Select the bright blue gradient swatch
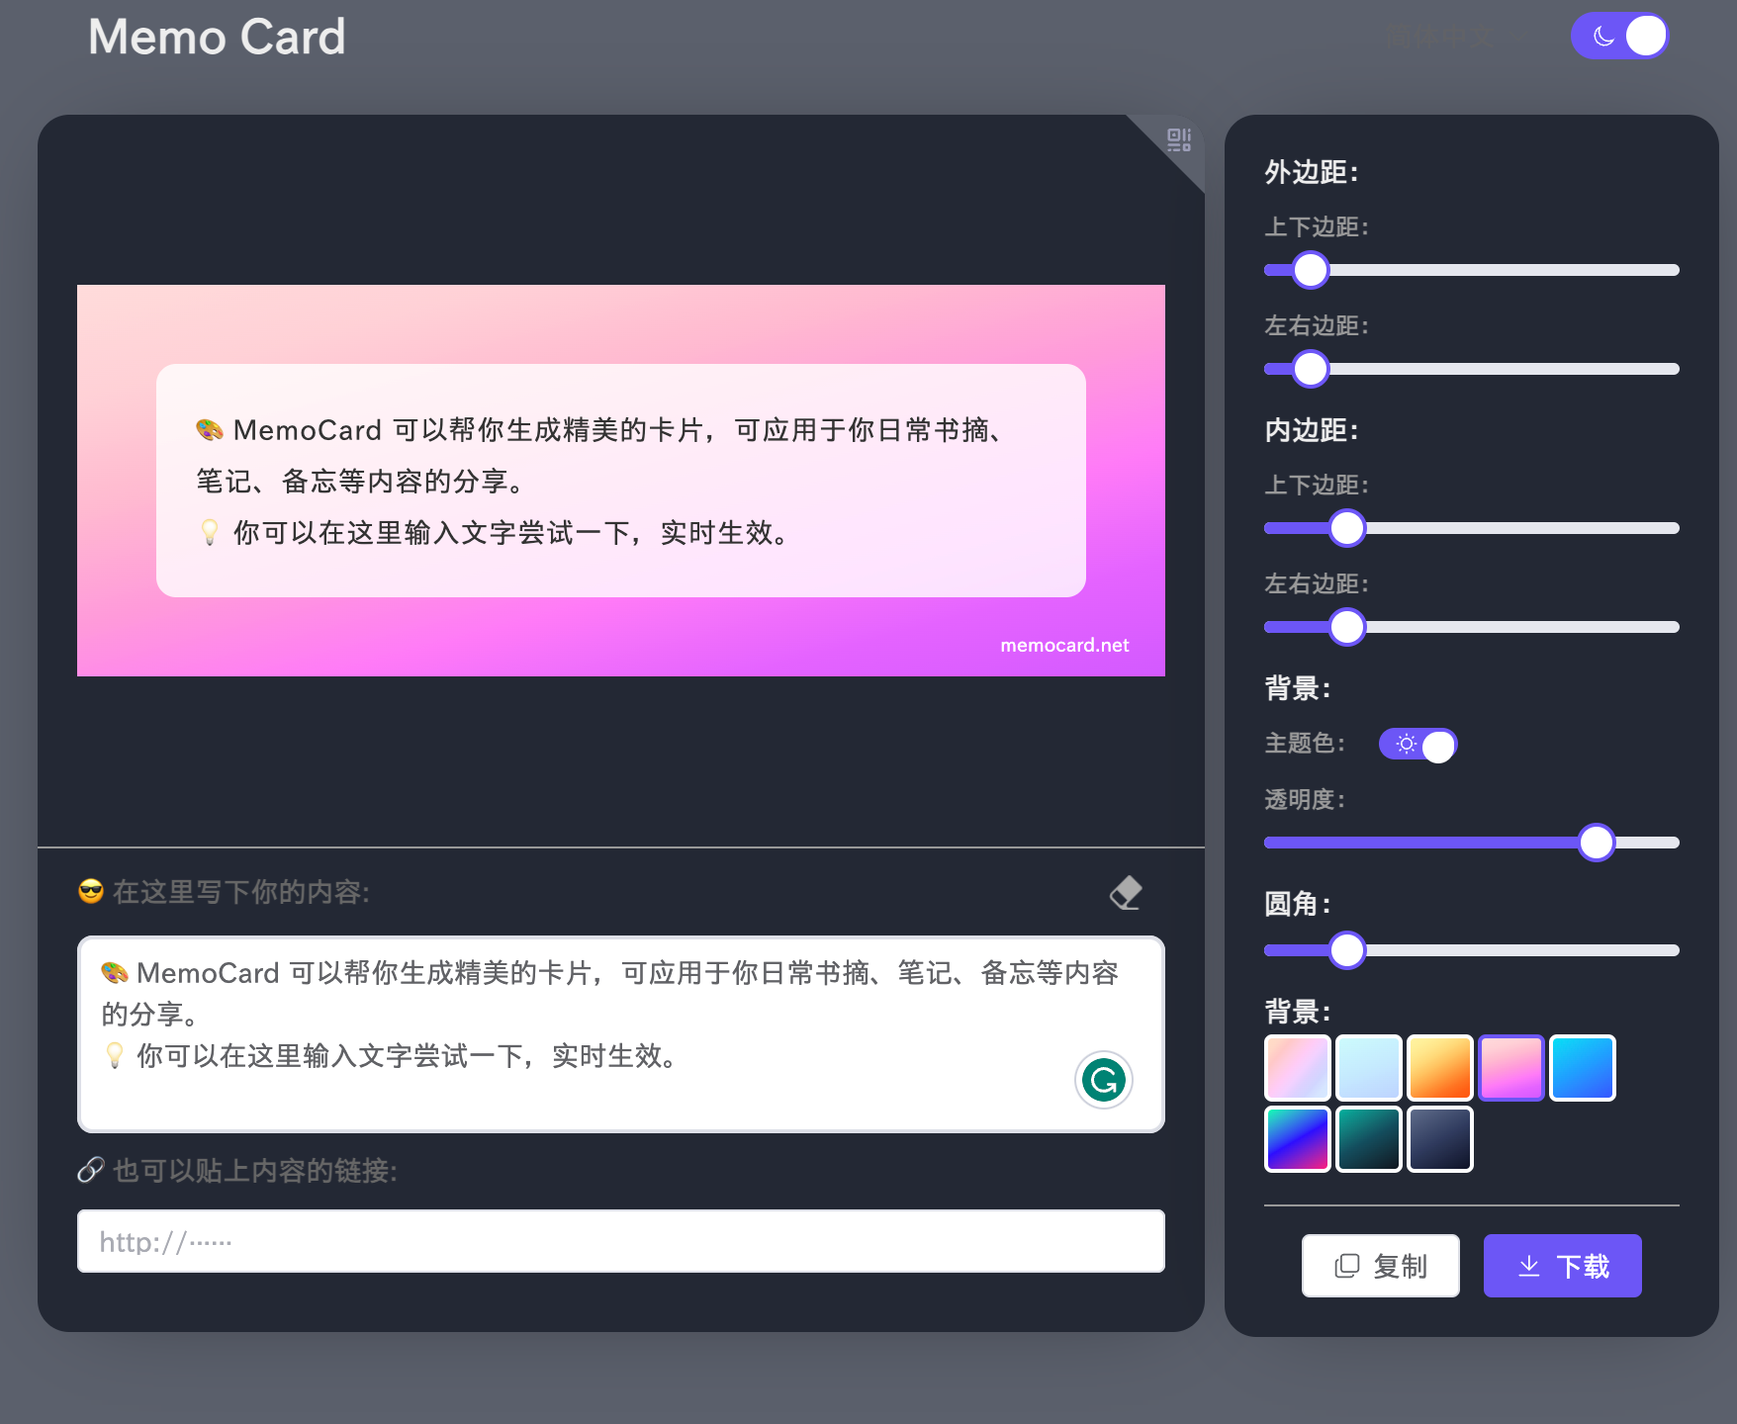Screen dimensions: 1737x1424 1583,1068
